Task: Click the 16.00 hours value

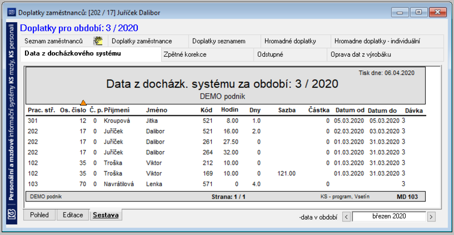Action: (x=230, y=131)
